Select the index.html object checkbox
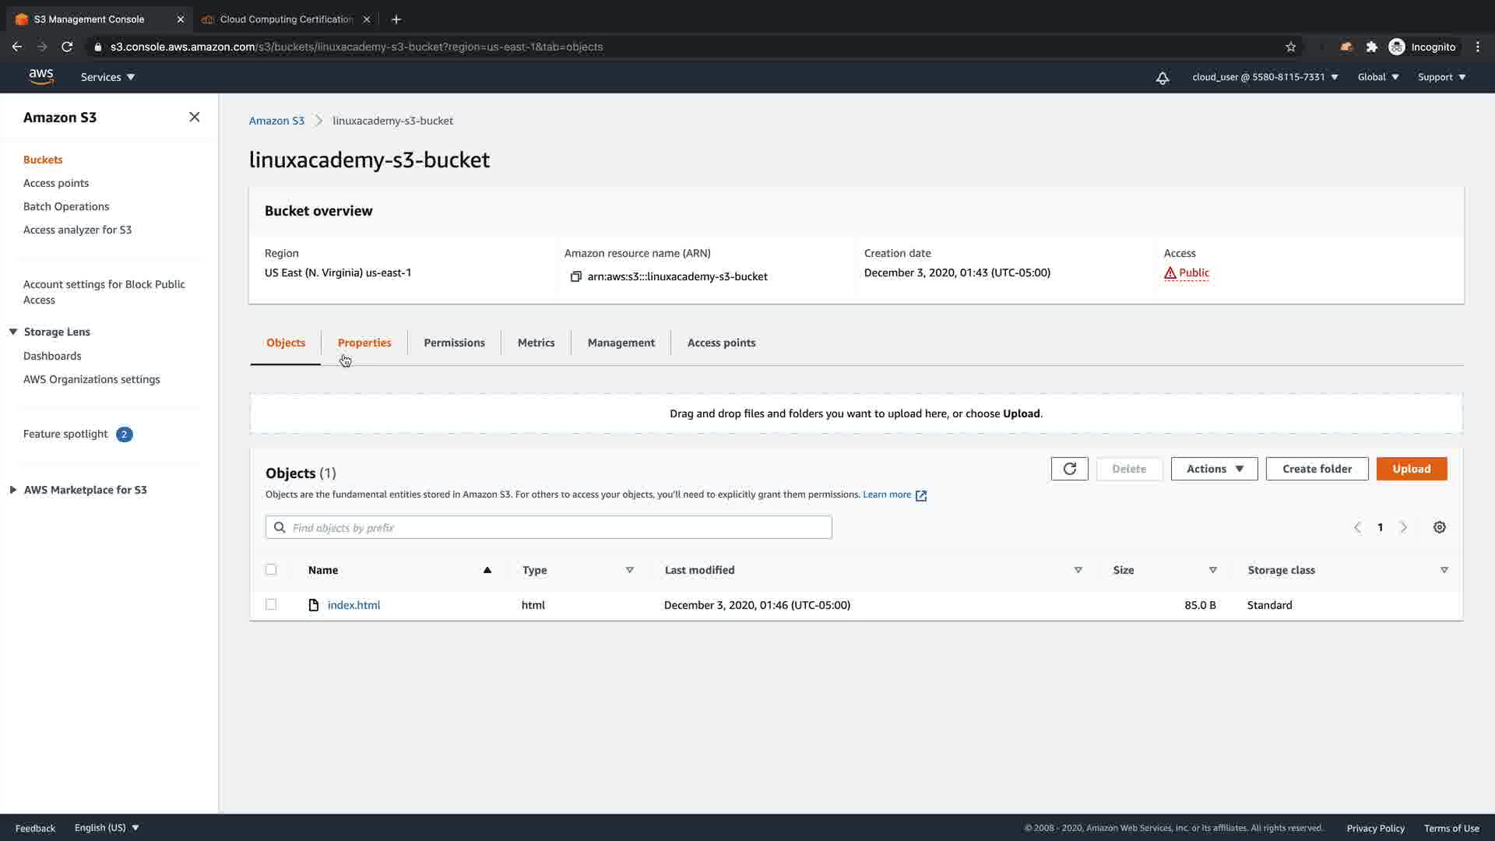The height and width of the screenshot is (841, 1495). pyautogui.click(x=271, y=604)
